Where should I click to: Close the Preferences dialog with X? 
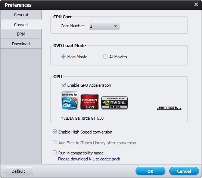[196, 4]
